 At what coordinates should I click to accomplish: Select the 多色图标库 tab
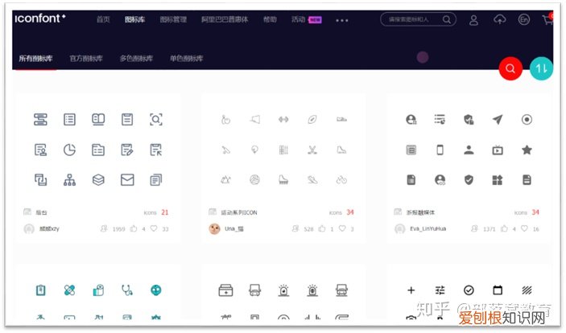coord(136,59)
